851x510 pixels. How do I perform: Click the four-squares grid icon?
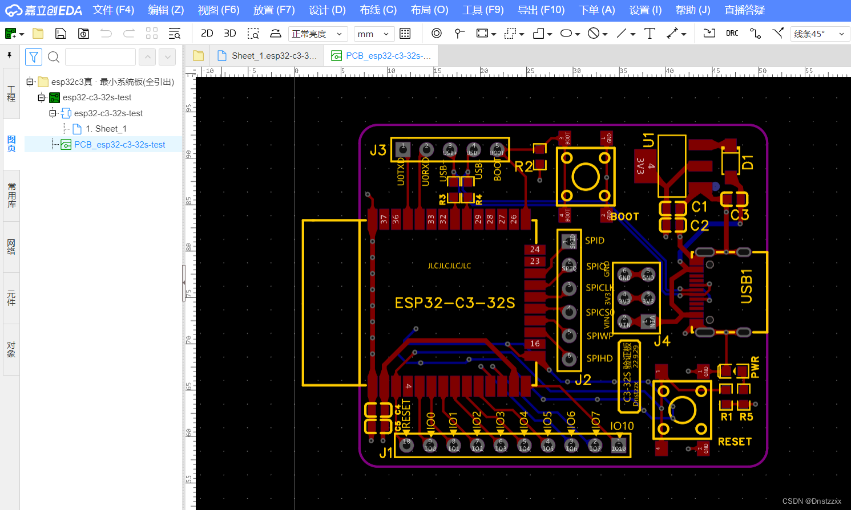tap(152, 34)
